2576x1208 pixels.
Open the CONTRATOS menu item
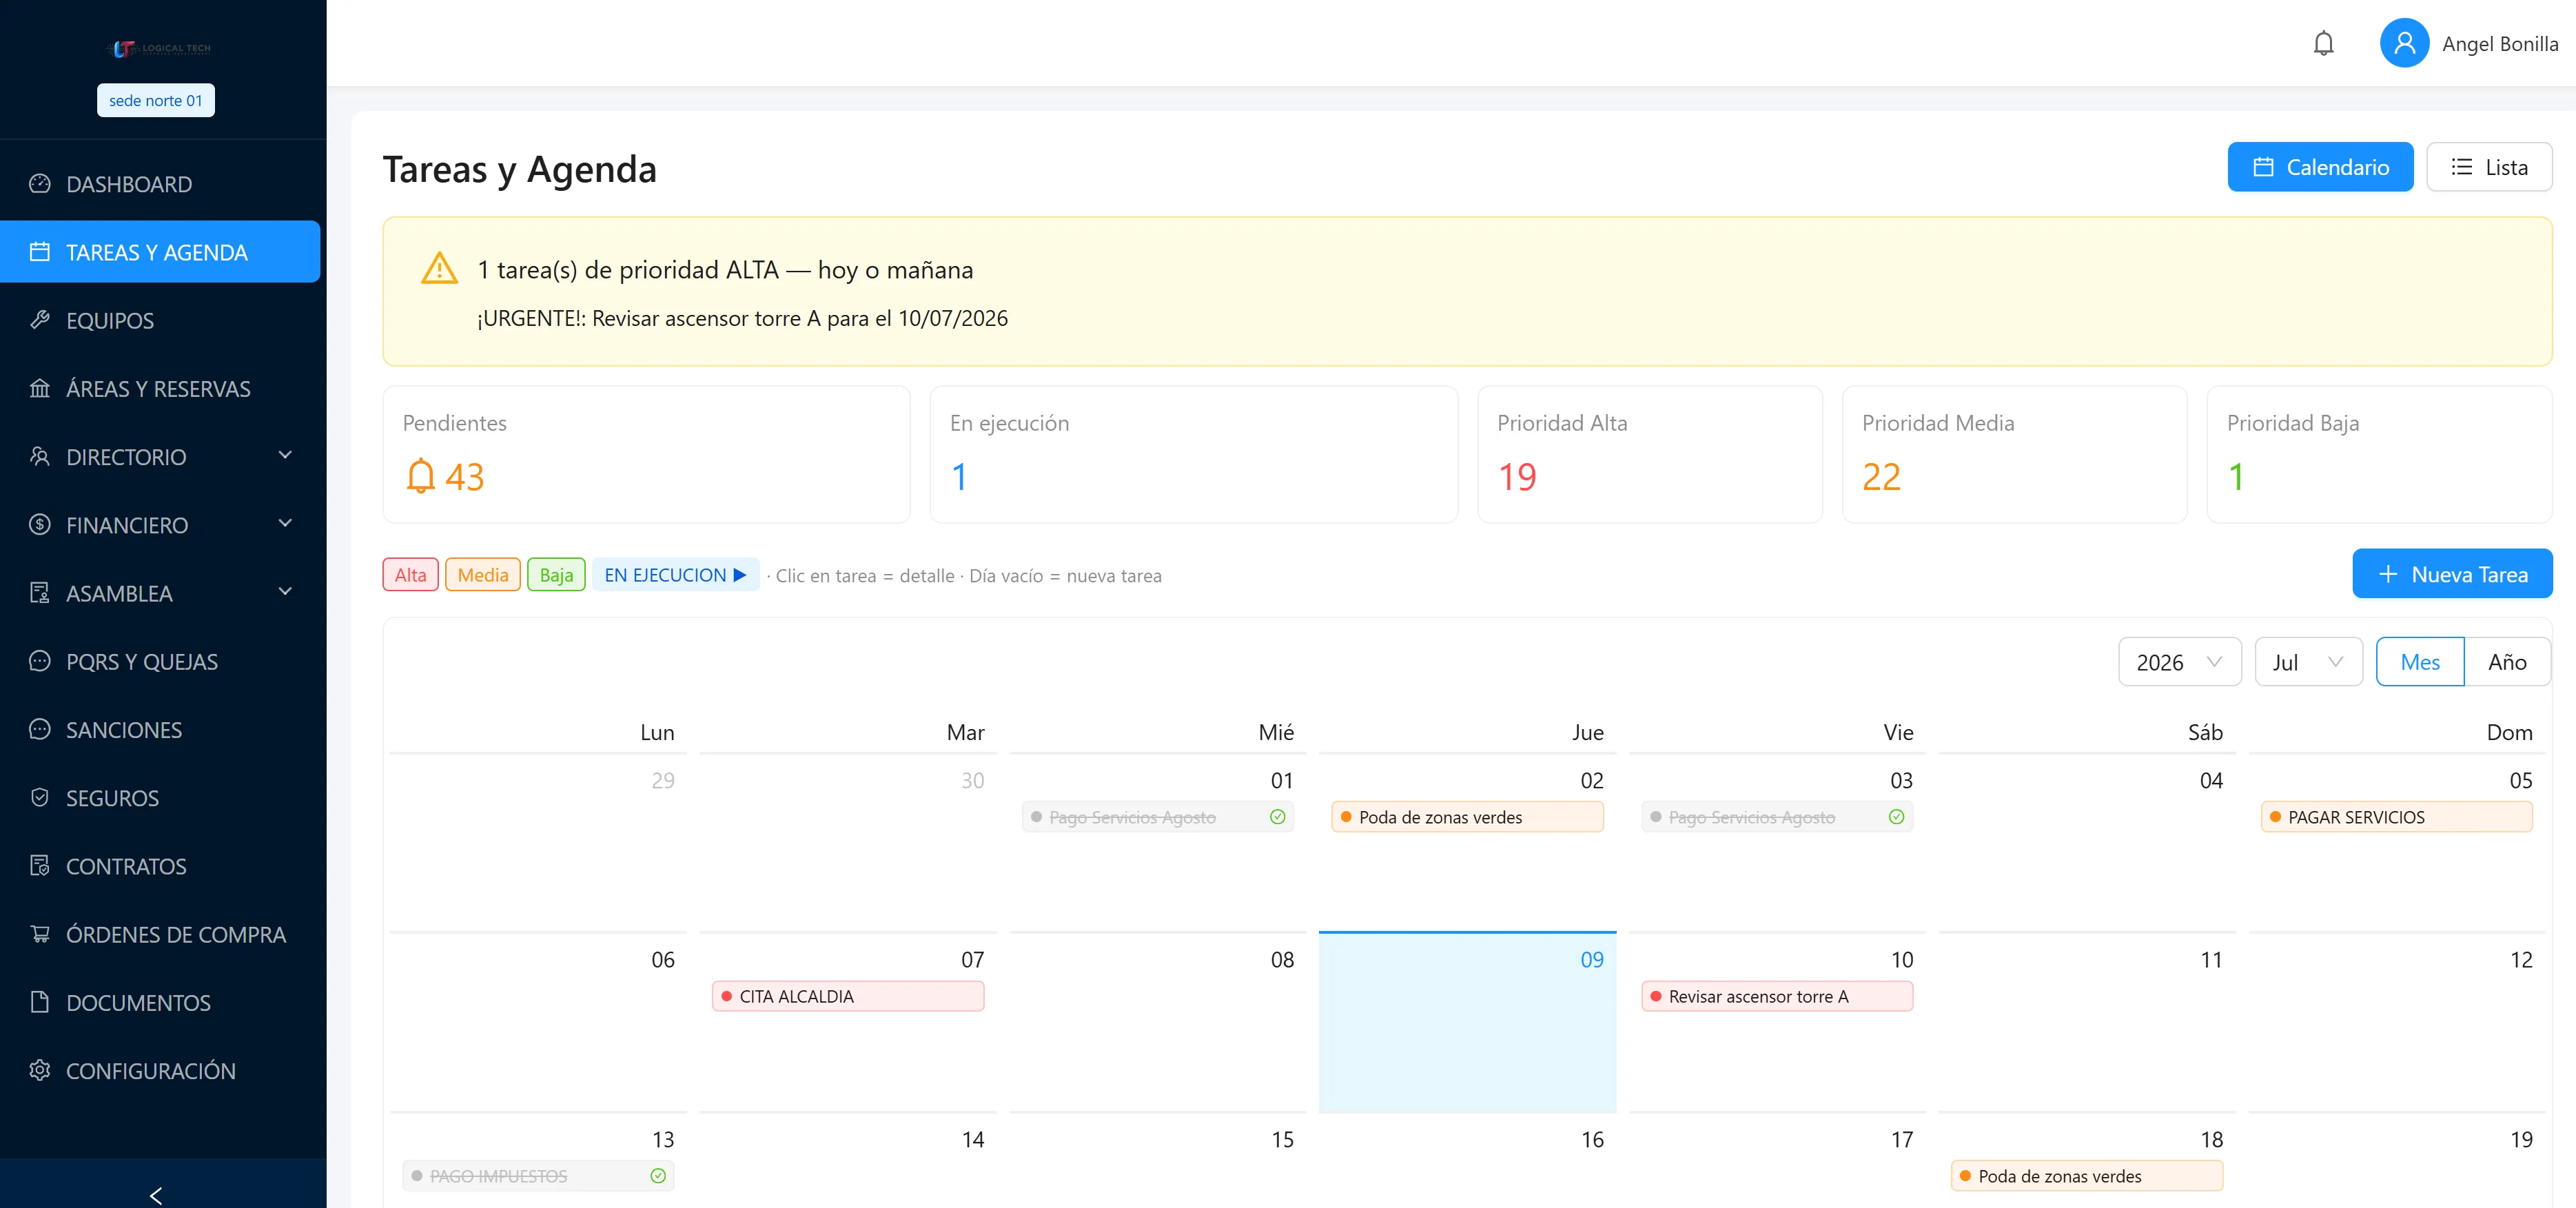coord(160,866)
